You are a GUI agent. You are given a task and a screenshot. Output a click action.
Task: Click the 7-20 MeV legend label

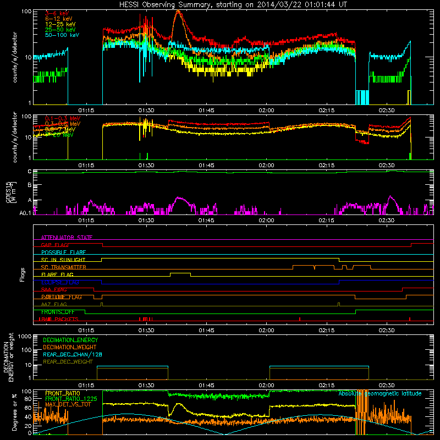59,135
